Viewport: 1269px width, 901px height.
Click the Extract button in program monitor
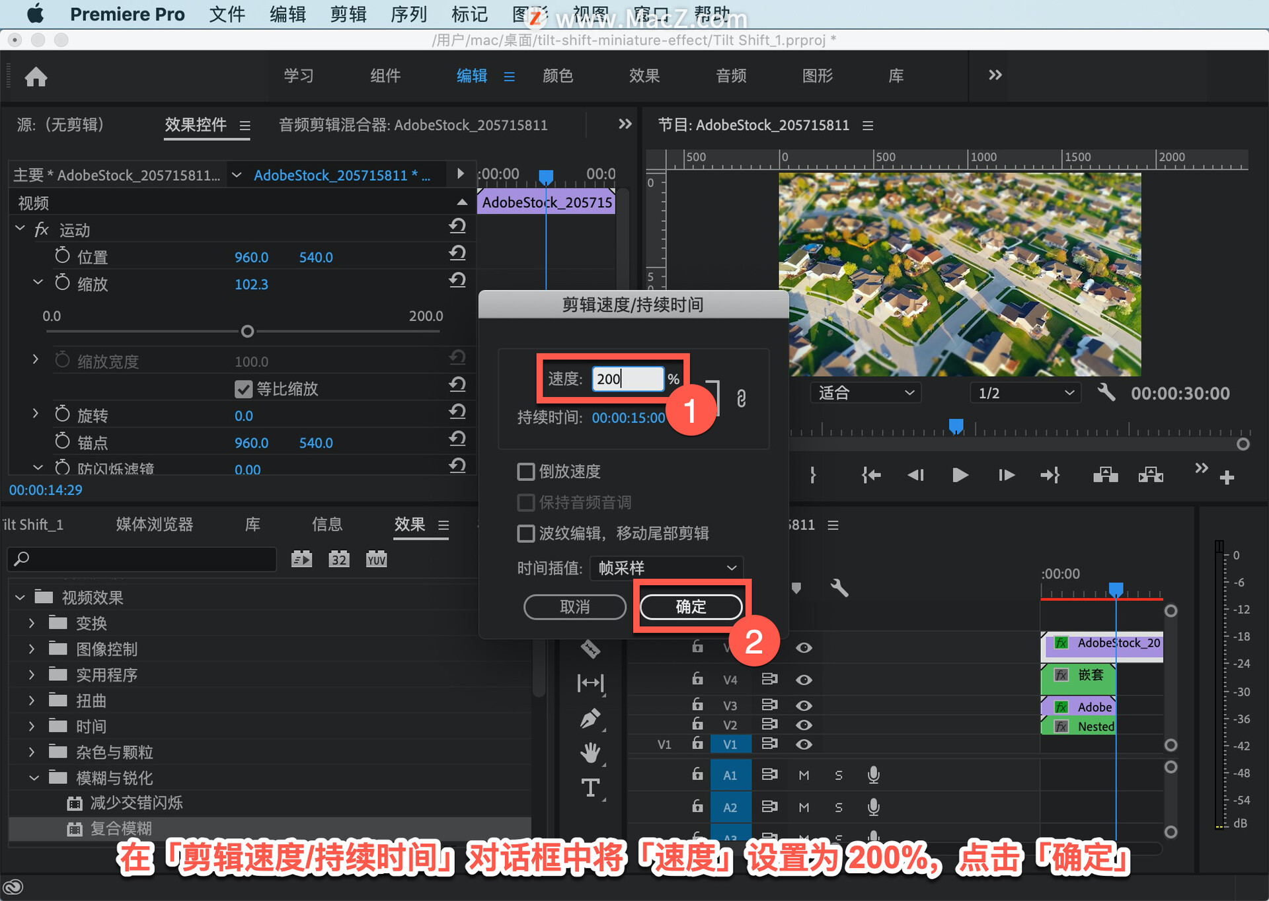[x=1151, y=475]
